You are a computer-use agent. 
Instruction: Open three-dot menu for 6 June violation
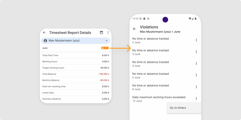(x=196, y=87)
